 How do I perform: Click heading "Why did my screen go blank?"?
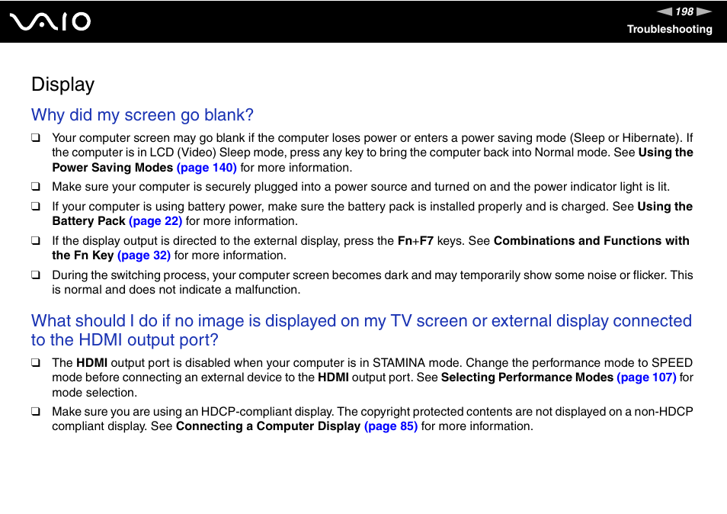point(143,114)
